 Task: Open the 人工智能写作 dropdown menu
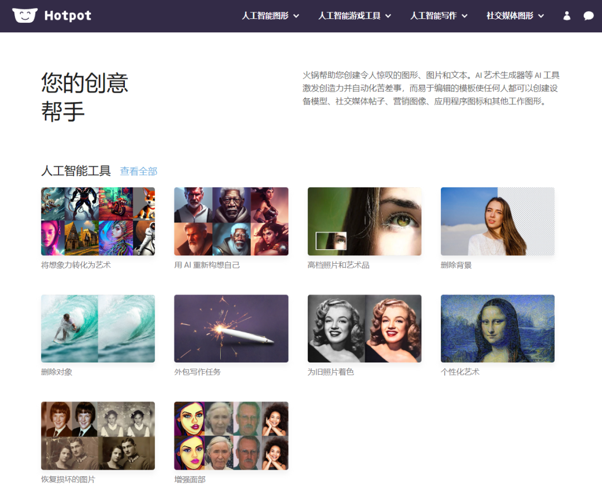(439, 16)
